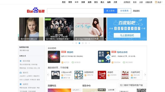The image size is (165, 92).
Task: Slide forum list right with arrow
Action: point(145,75)
